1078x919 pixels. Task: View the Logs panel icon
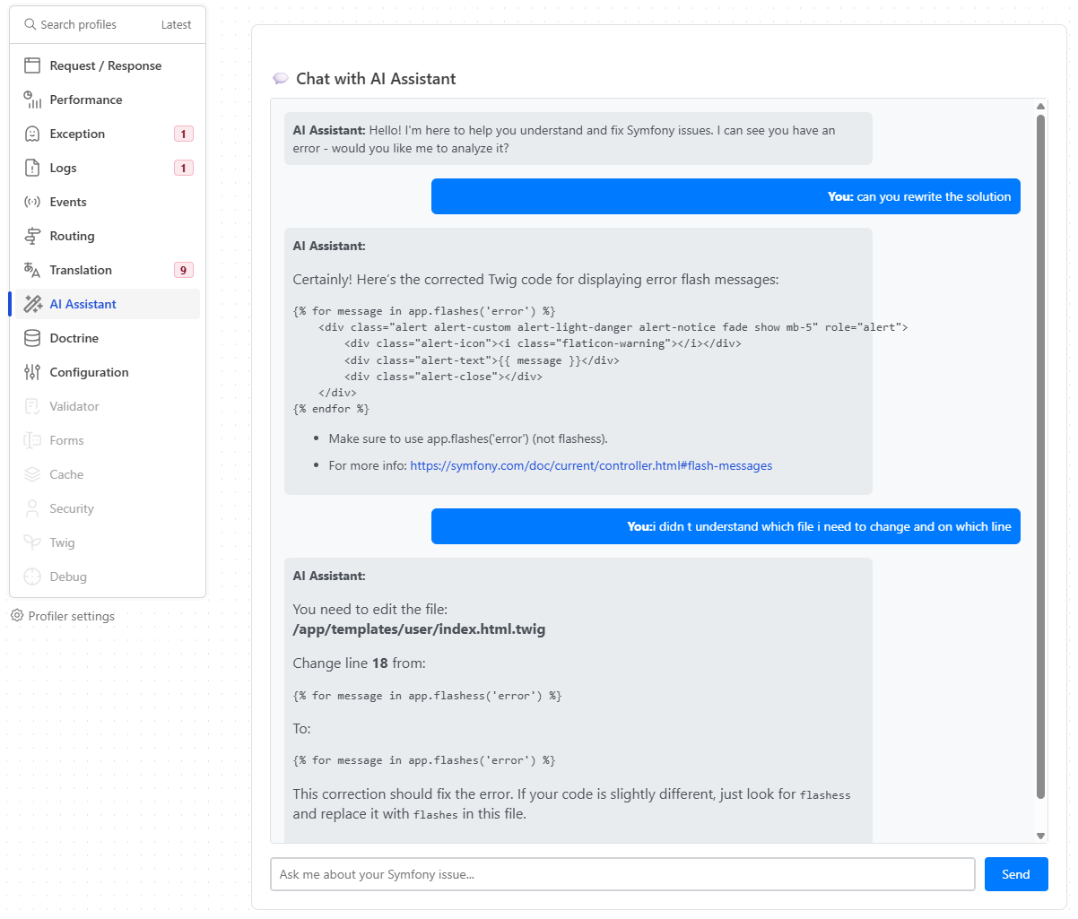[32, 168]
